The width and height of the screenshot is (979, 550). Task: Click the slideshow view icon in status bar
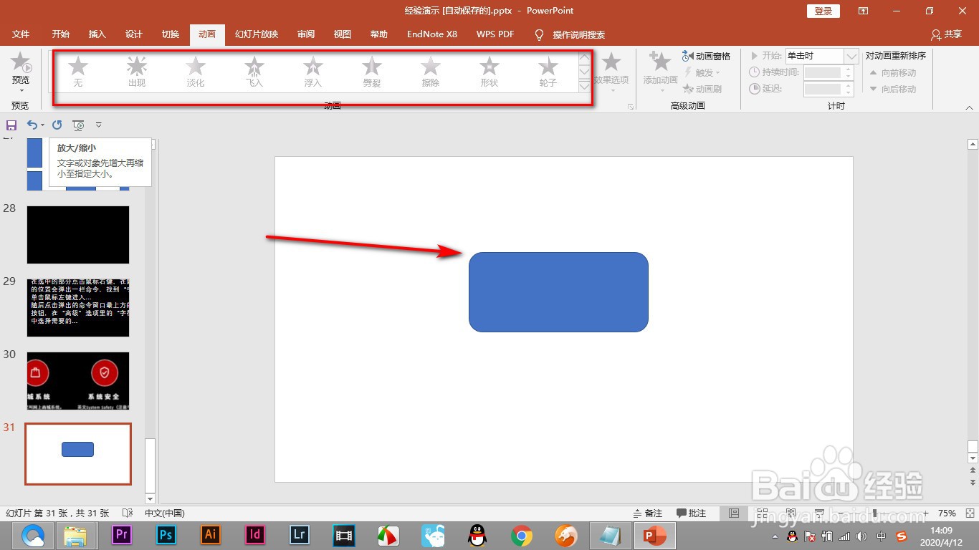click(x=818, y=513)
